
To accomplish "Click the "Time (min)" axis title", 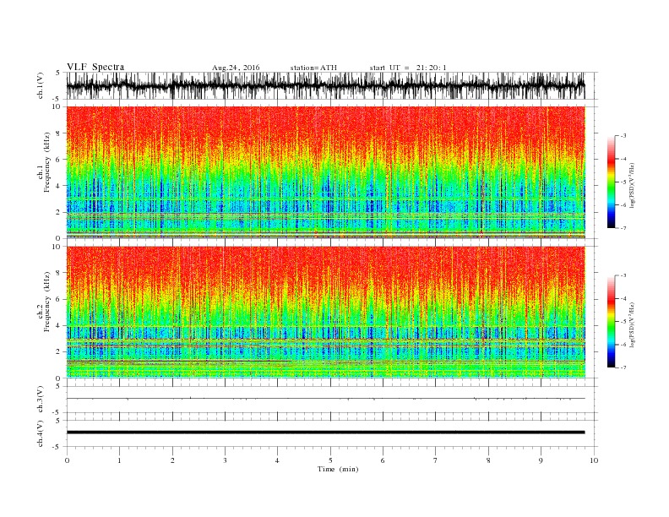I will coord(338,469).
